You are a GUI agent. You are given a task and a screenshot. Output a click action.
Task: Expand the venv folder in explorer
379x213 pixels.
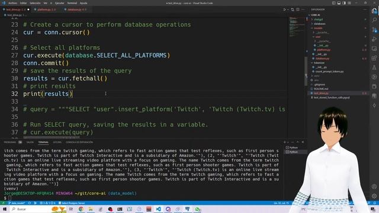316,76
